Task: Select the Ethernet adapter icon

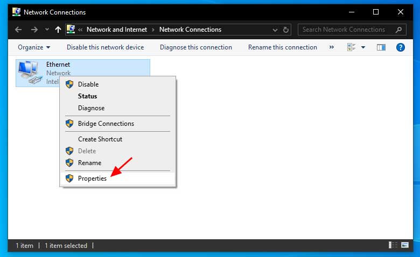Action: point(30,73)
